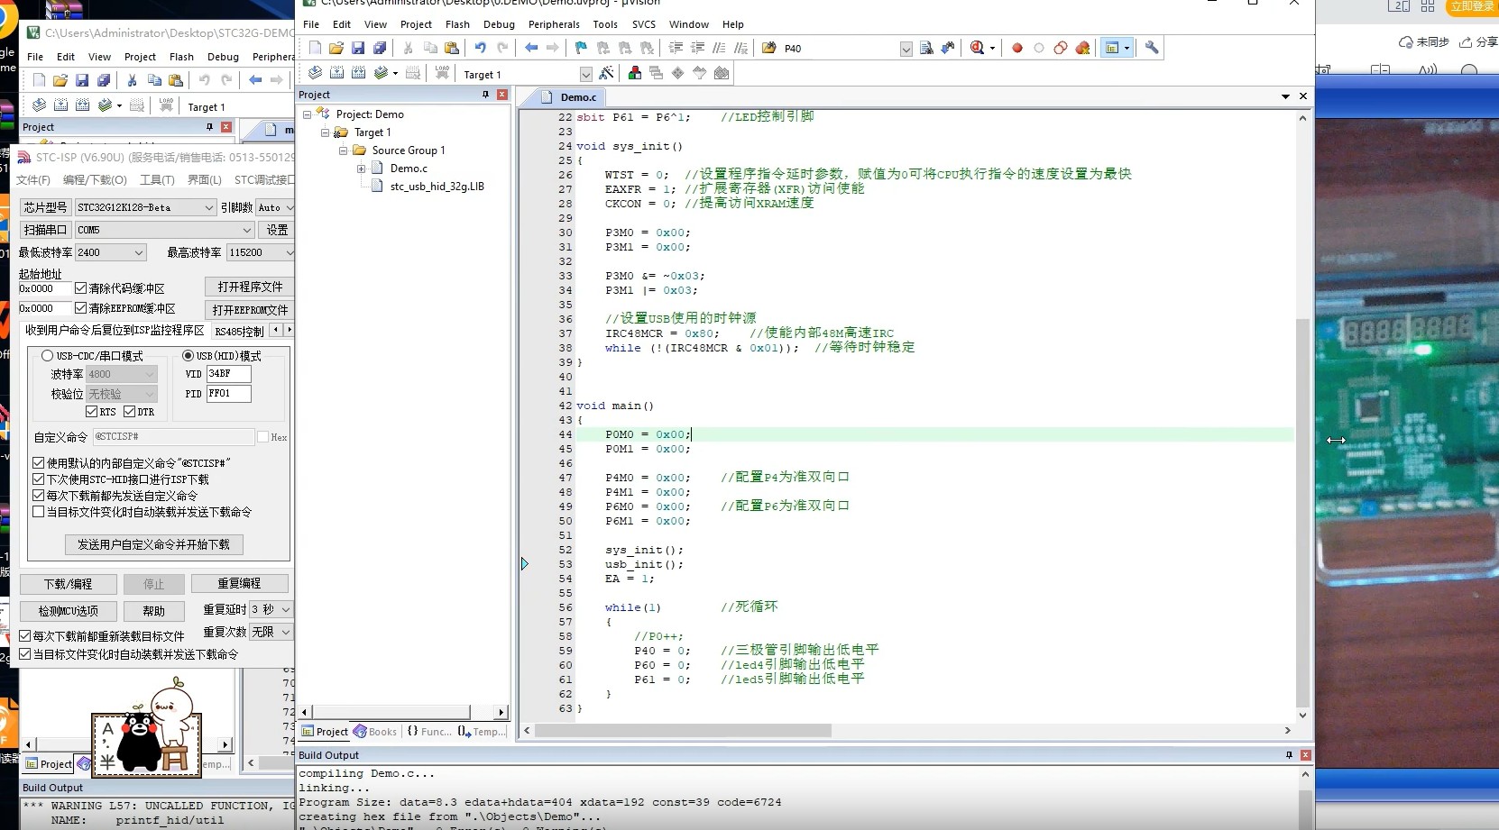1499x830 pixels.
Task: Open Manage Project Items with colored blocks icon
Action: click(635, 73)
